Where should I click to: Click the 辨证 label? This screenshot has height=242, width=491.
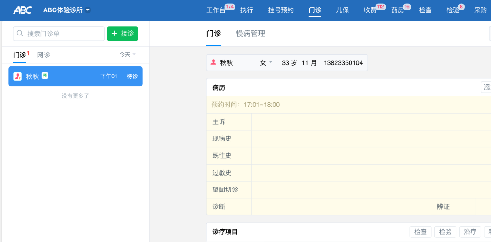(443, 207)
